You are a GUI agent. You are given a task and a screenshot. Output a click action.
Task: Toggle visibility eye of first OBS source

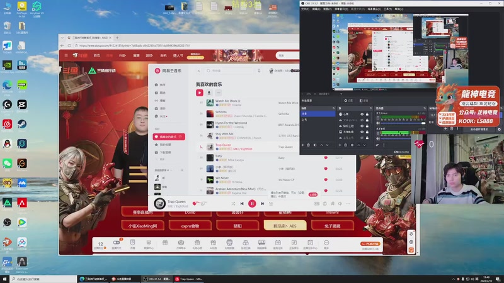[x=362, y=114]
